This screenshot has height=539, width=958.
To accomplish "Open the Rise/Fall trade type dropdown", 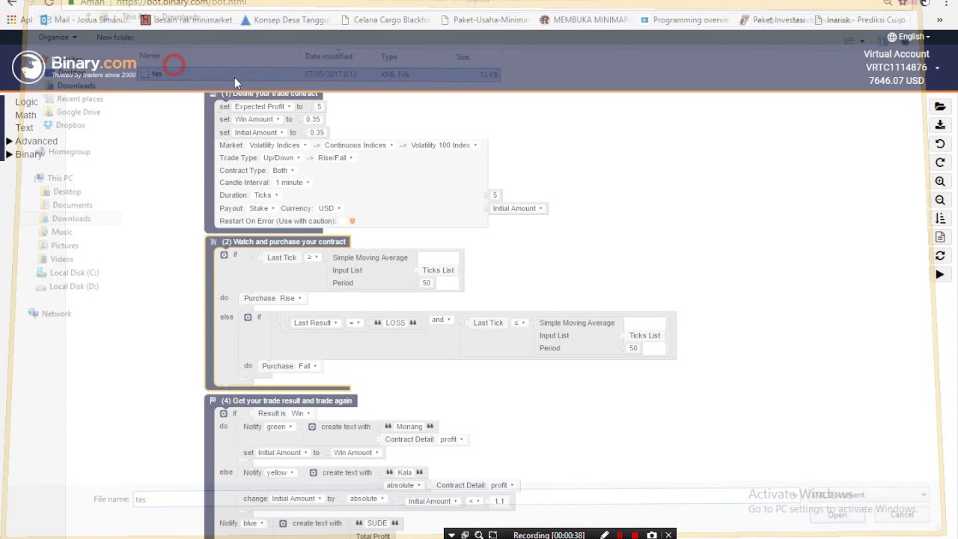I will [x=335, y=158].
